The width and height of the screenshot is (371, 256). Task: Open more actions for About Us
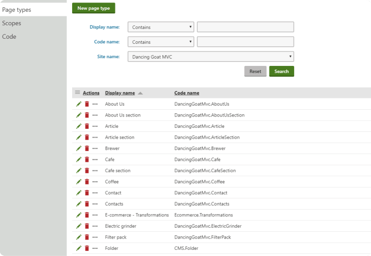point(95,104)
